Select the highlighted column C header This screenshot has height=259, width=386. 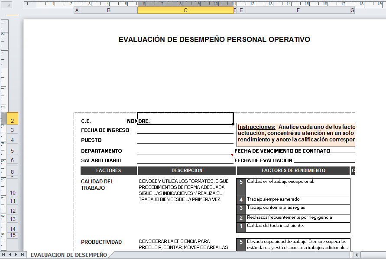185,10
